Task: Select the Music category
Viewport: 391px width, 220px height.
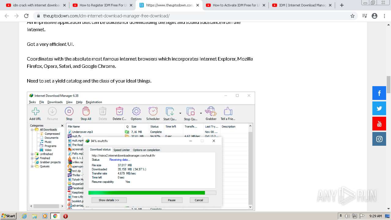Action: (48, 142)
